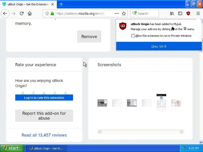Minimize the browser window
203x152 pixels.
tap(188, 4)
